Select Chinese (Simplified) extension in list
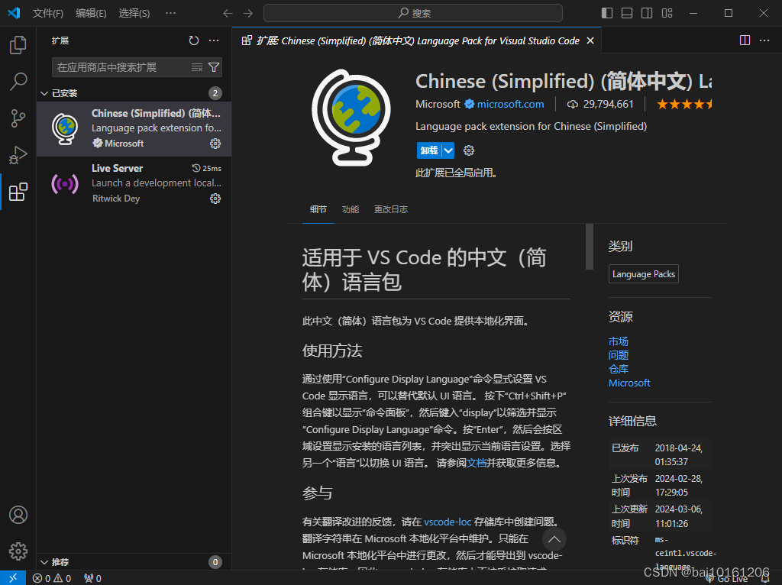 [x=134, y=128]
